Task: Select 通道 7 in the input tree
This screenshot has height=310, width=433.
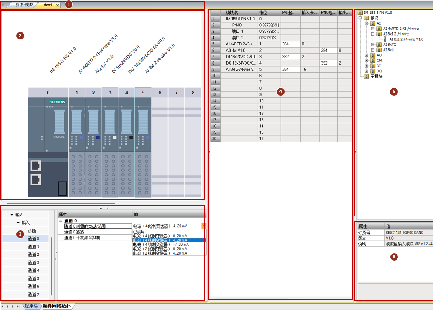Action: [x=33, y=294]
